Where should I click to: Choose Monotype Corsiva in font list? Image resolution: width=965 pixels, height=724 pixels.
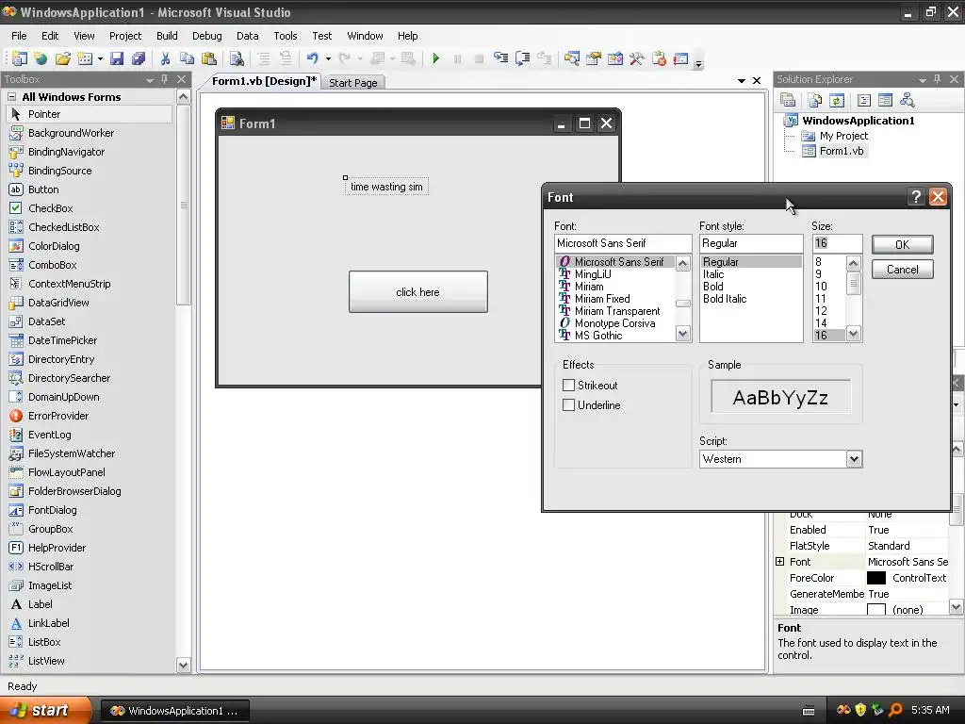[x=614, y=323]
